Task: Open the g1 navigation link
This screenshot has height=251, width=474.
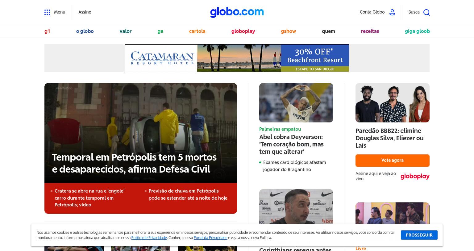Action: (47, 31)
